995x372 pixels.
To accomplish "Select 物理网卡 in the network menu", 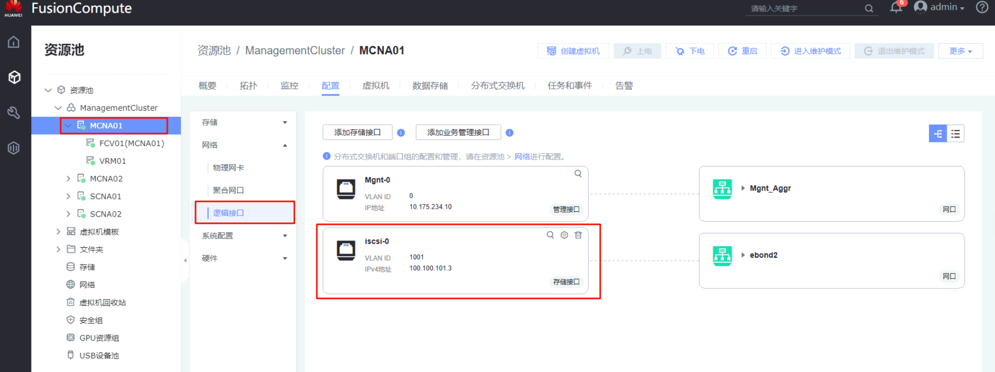I will 228,167.
